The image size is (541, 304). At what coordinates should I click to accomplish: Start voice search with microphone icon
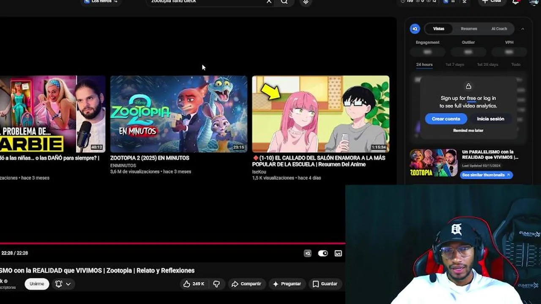click(x=306, y=2)
